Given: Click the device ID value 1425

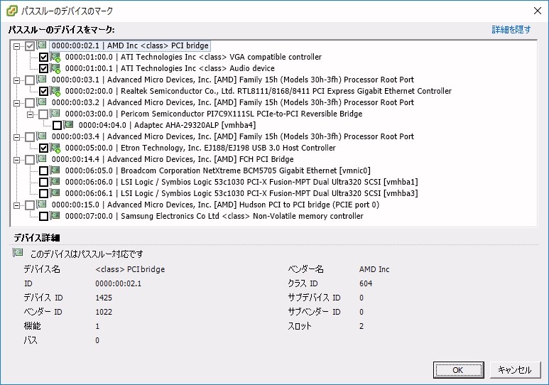Looking at the screenshot, I should pos(104,298).
